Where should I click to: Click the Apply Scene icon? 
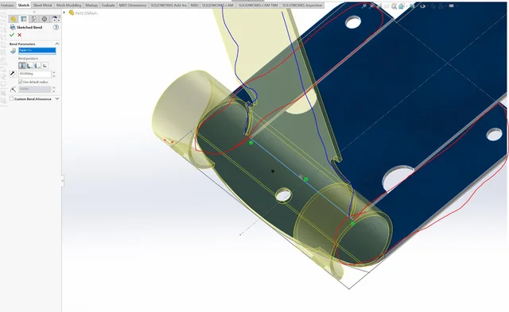[441, 6]
